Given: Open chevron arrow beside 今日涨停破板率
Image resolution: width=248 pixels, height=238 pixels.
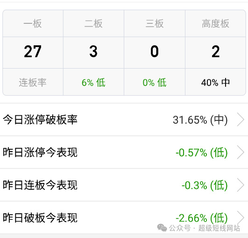Looking at the screenshot, I should pos(241,119).
